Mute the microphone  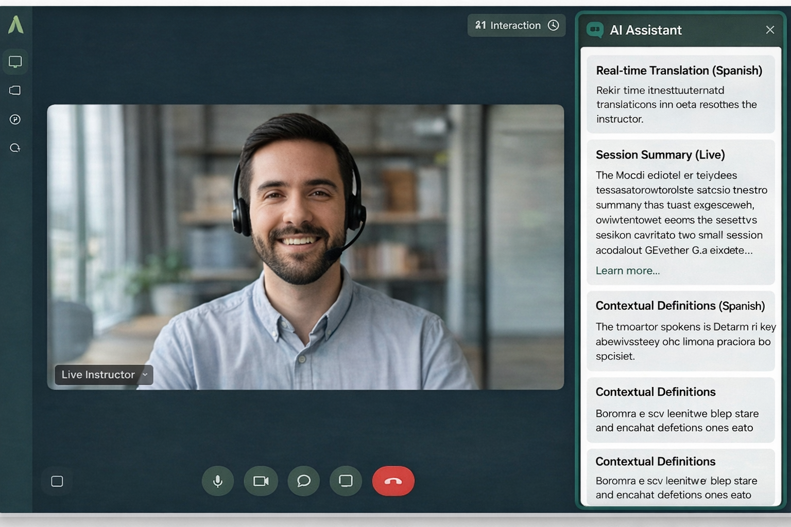218,481
